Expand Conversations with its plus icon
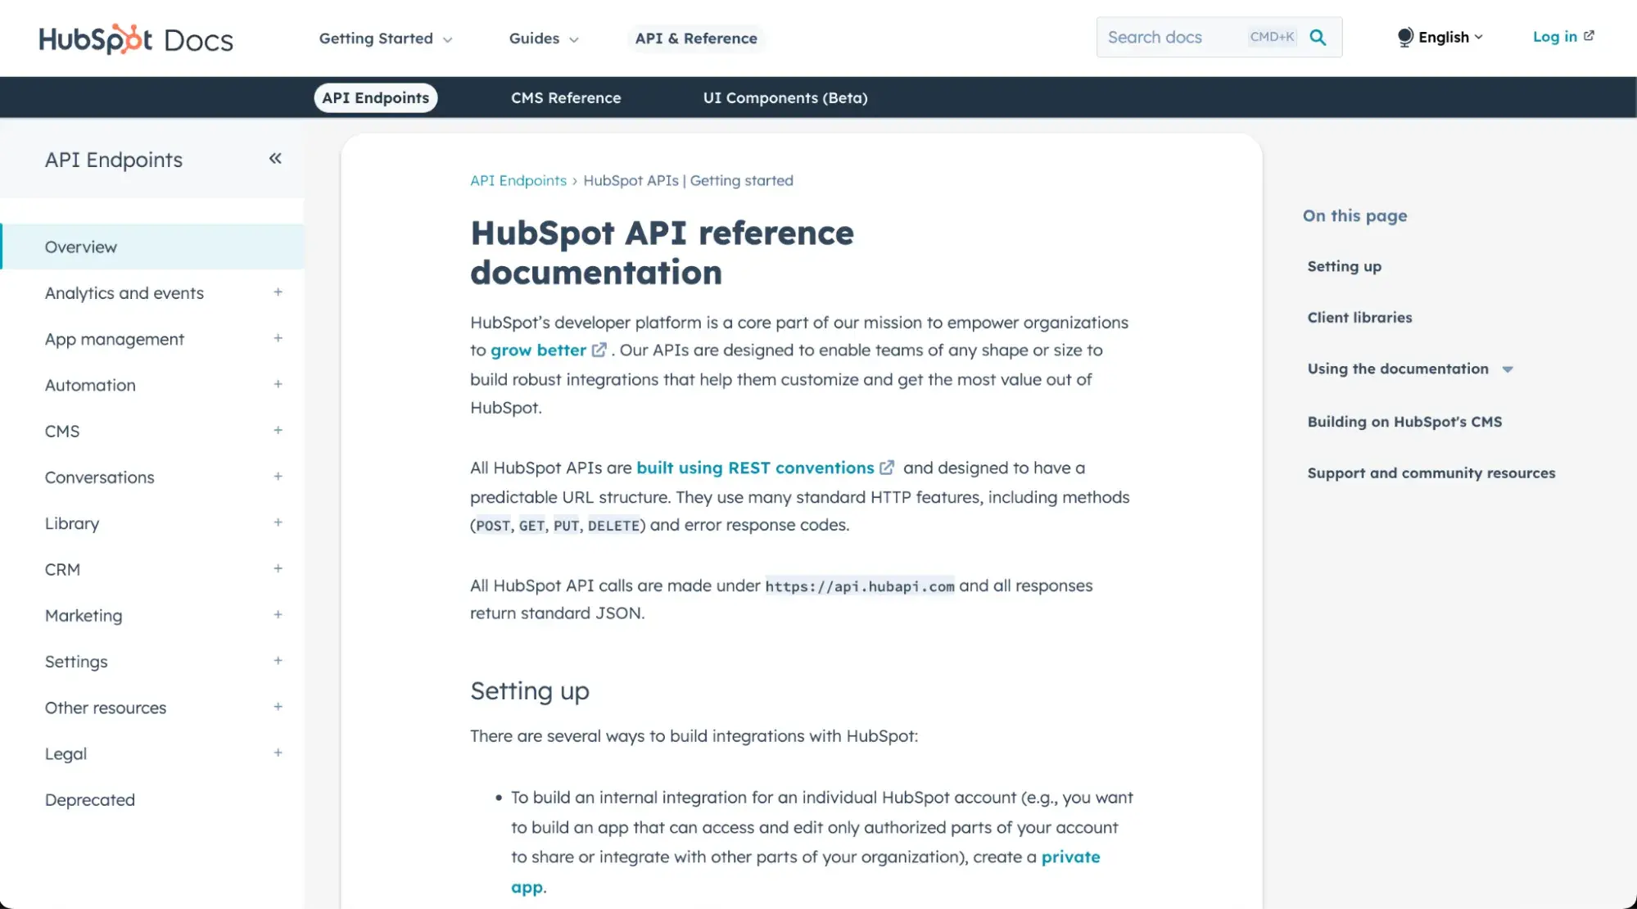 pos(278,477)
